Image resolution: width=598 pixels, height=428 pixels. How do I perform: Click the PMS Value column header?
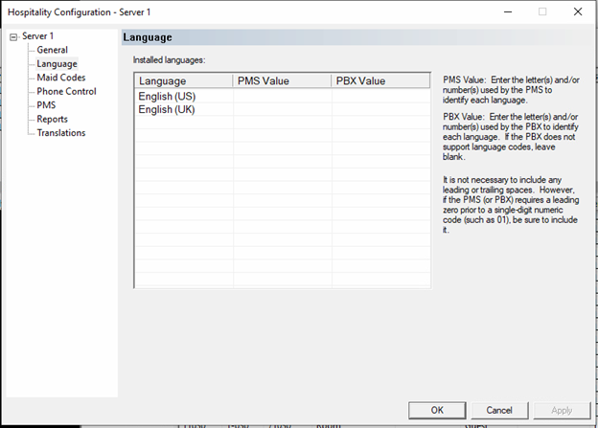pyautogui.click(x=282, y=81)
